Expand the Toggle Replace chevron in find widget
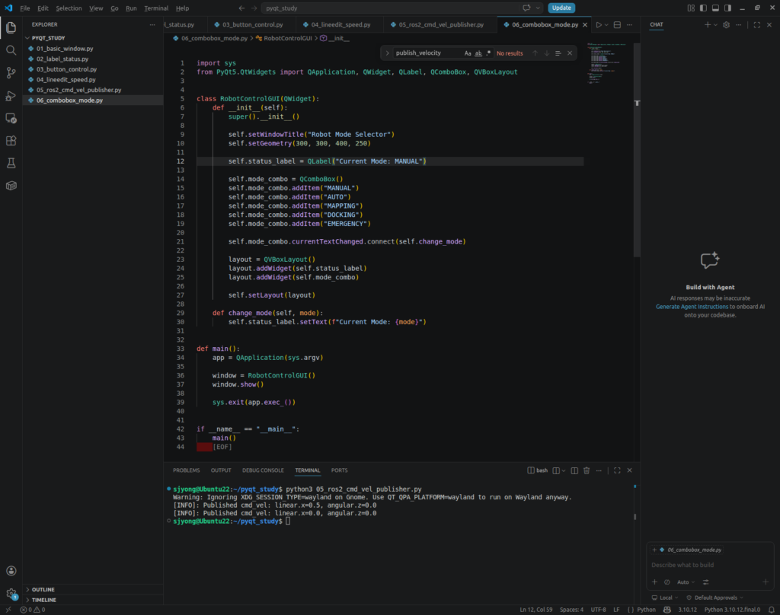 point(387,53)
